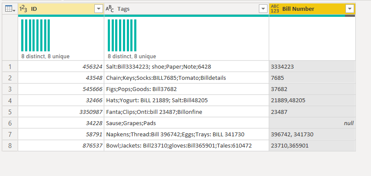371x176 pixels.
Task: Click Bill Number cell '23710,365901'
Action: (312, 145)
